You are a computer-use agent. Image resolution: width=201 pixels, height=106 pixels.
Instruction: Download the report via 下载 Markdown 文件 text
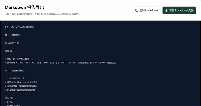(181, 10)
